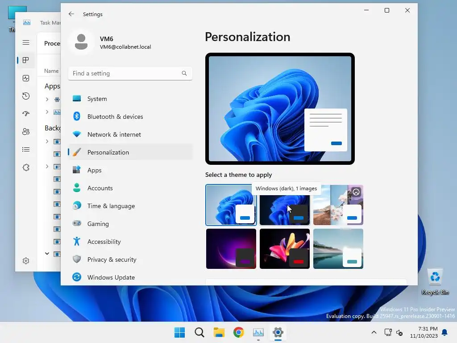Minimize the Settings window
This screenshot has width=457, height=343.
[x=366, y=11]
